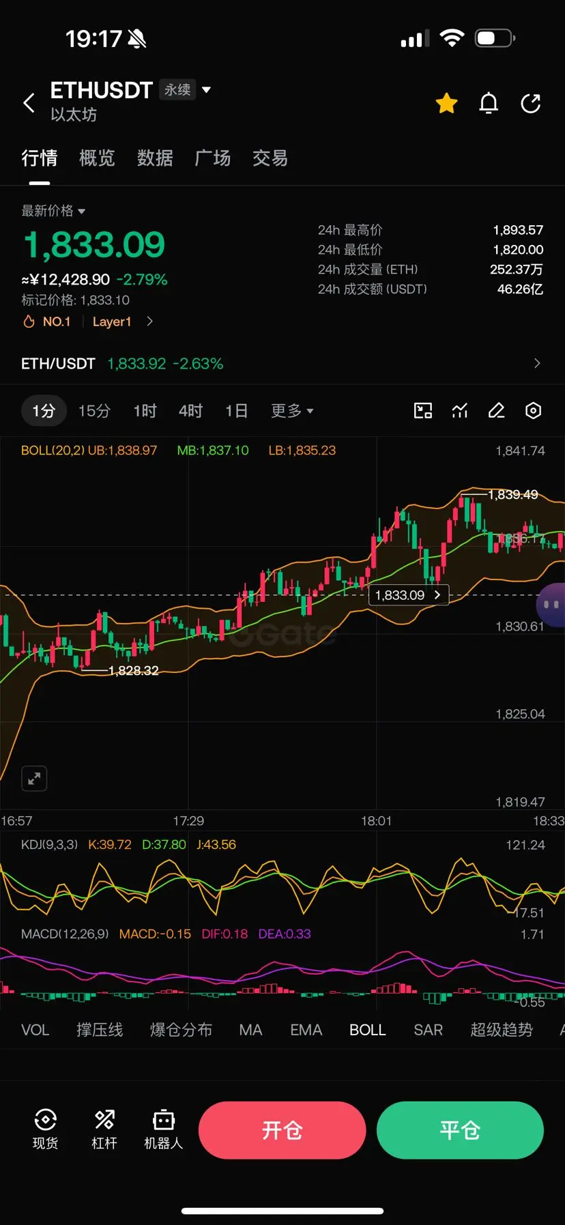This screenshot has width=565, height=1225.
Task: Tap the 19:17 status bar clock
Action: pyautogui.click(x=93, y=39)
